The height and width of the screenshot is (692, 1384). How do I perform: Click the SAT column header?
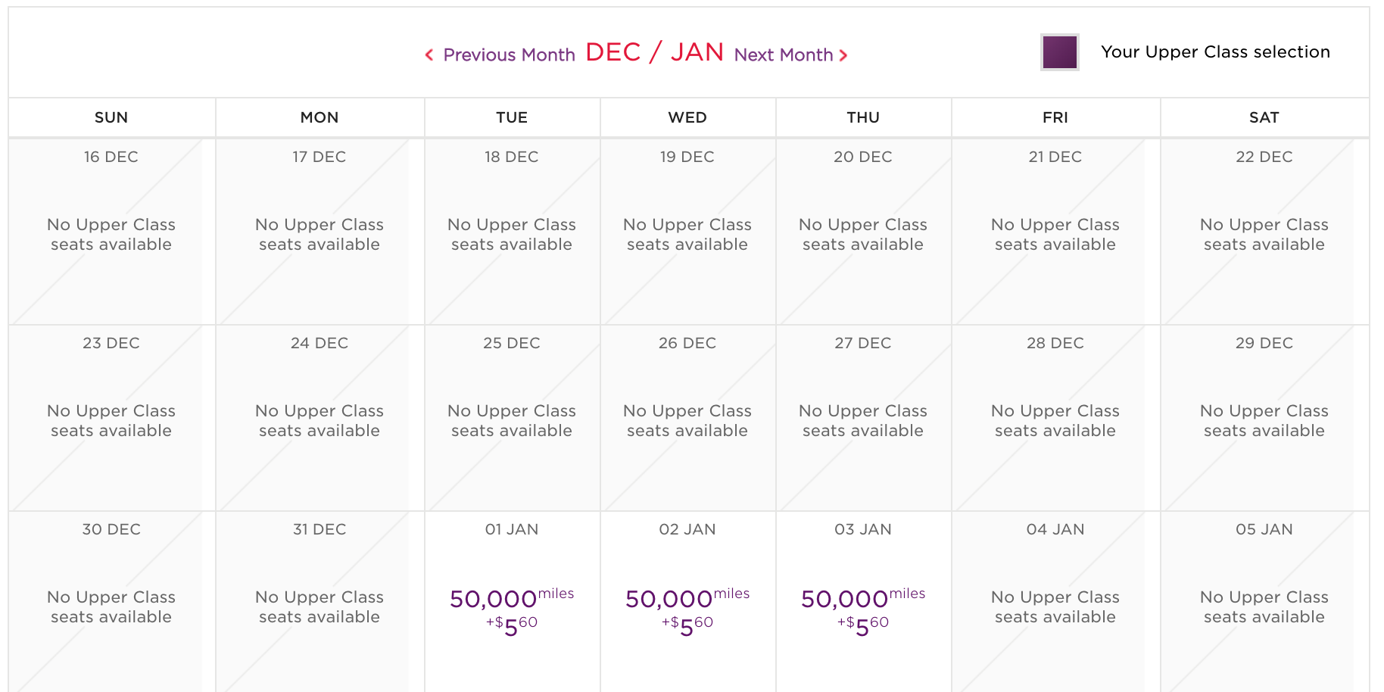click(x=1264, y=117)
